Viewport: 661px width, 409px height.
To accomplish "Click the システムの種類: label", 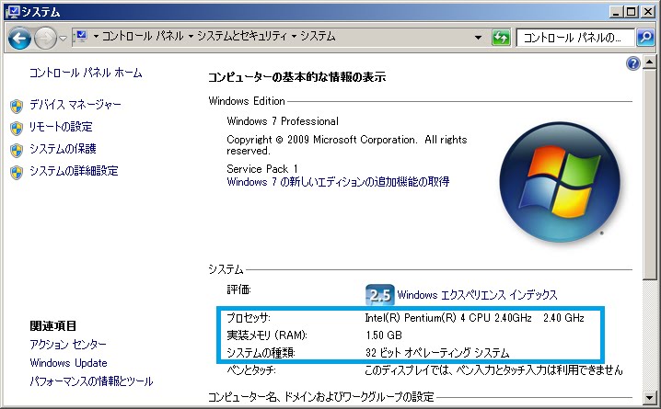I will (261, 353).
